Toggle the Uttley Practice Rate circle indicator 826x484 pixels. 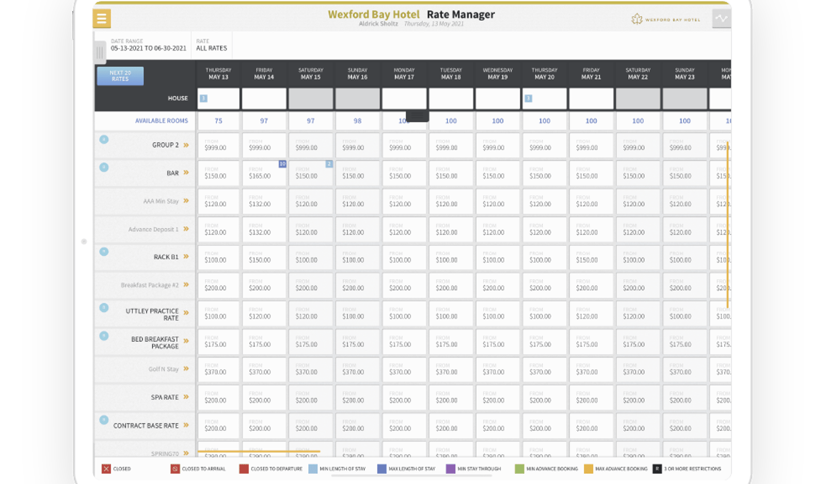pos(104,308)
